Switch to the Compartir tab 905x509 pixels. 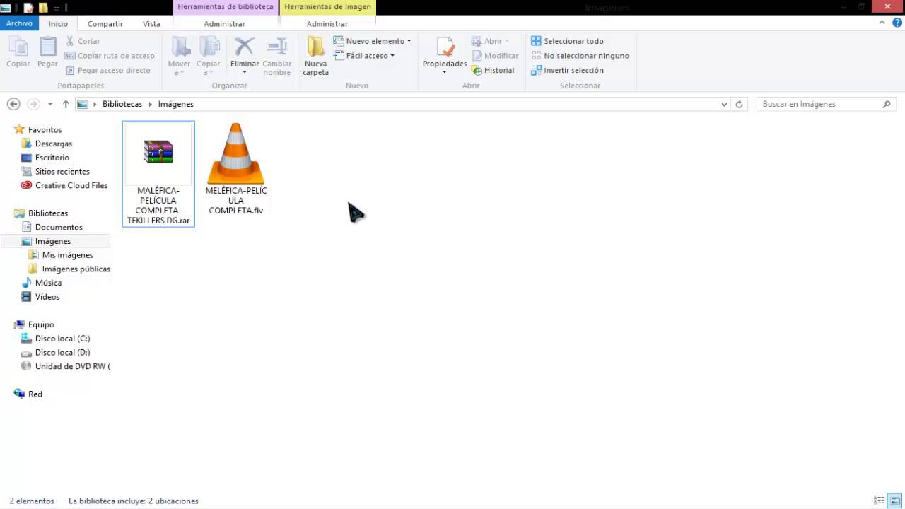coord(105,23)
